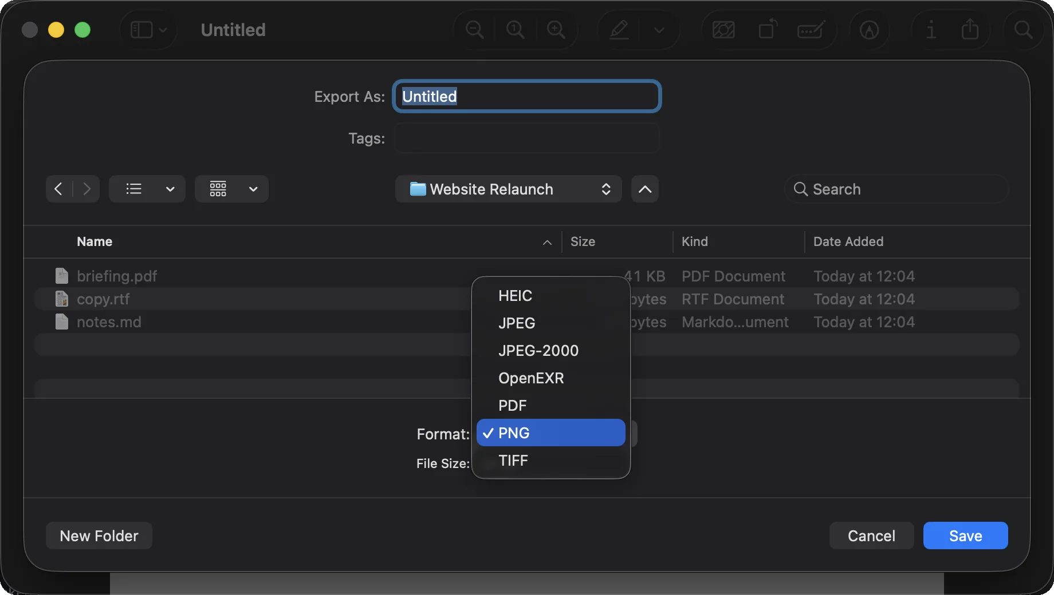Go back with the left arrow
Viewport: 1054px width, 595px height.
pos(58,189)
